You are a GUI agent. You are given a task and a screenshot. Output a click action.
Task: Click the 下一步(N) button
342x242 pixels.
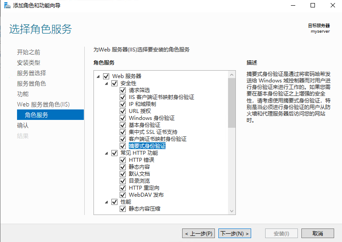click(x=235, y=233)
